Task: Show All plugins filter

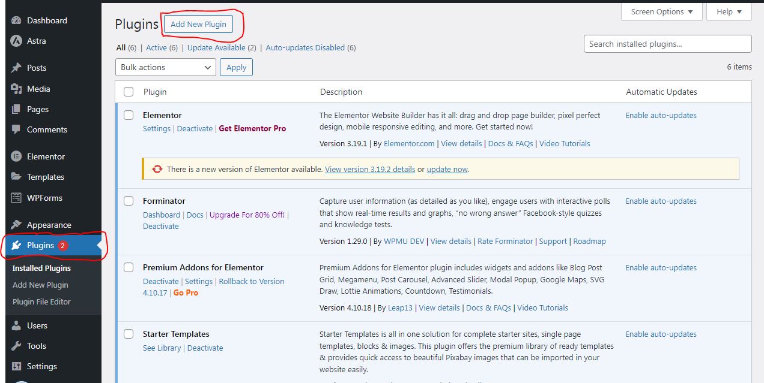Action: tap(121, 48)
